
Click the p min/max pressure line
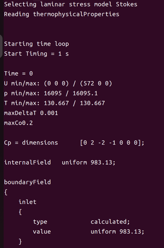(x=51, y=93)
